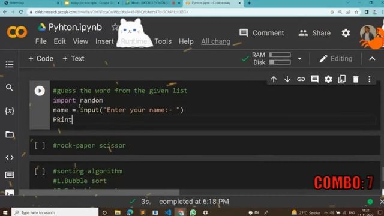384x216 pixels.
Task: Run the sorting algorithm cell
Action: click(x=40, y=171)
